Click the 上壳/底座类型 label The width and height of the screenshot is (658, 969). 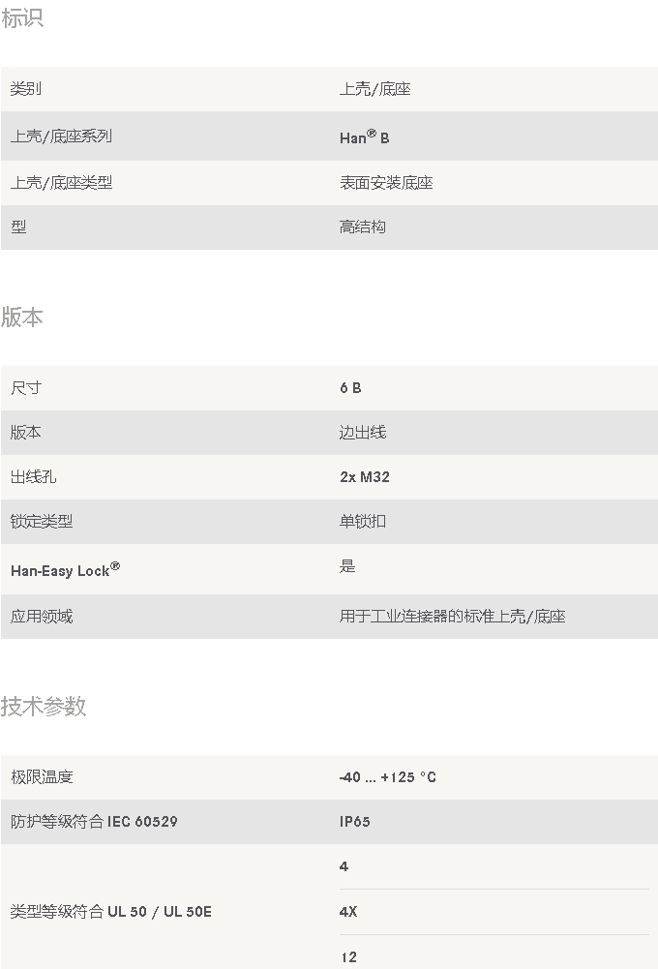coord(61,183)
